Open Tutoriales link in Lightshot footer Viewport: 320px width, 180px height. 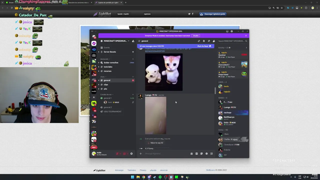click(132, 170)
